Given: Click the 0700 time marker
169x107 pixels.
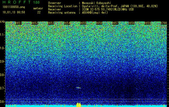Looking at the screenshot, I should pyautogui.click(x=164, y=23).
